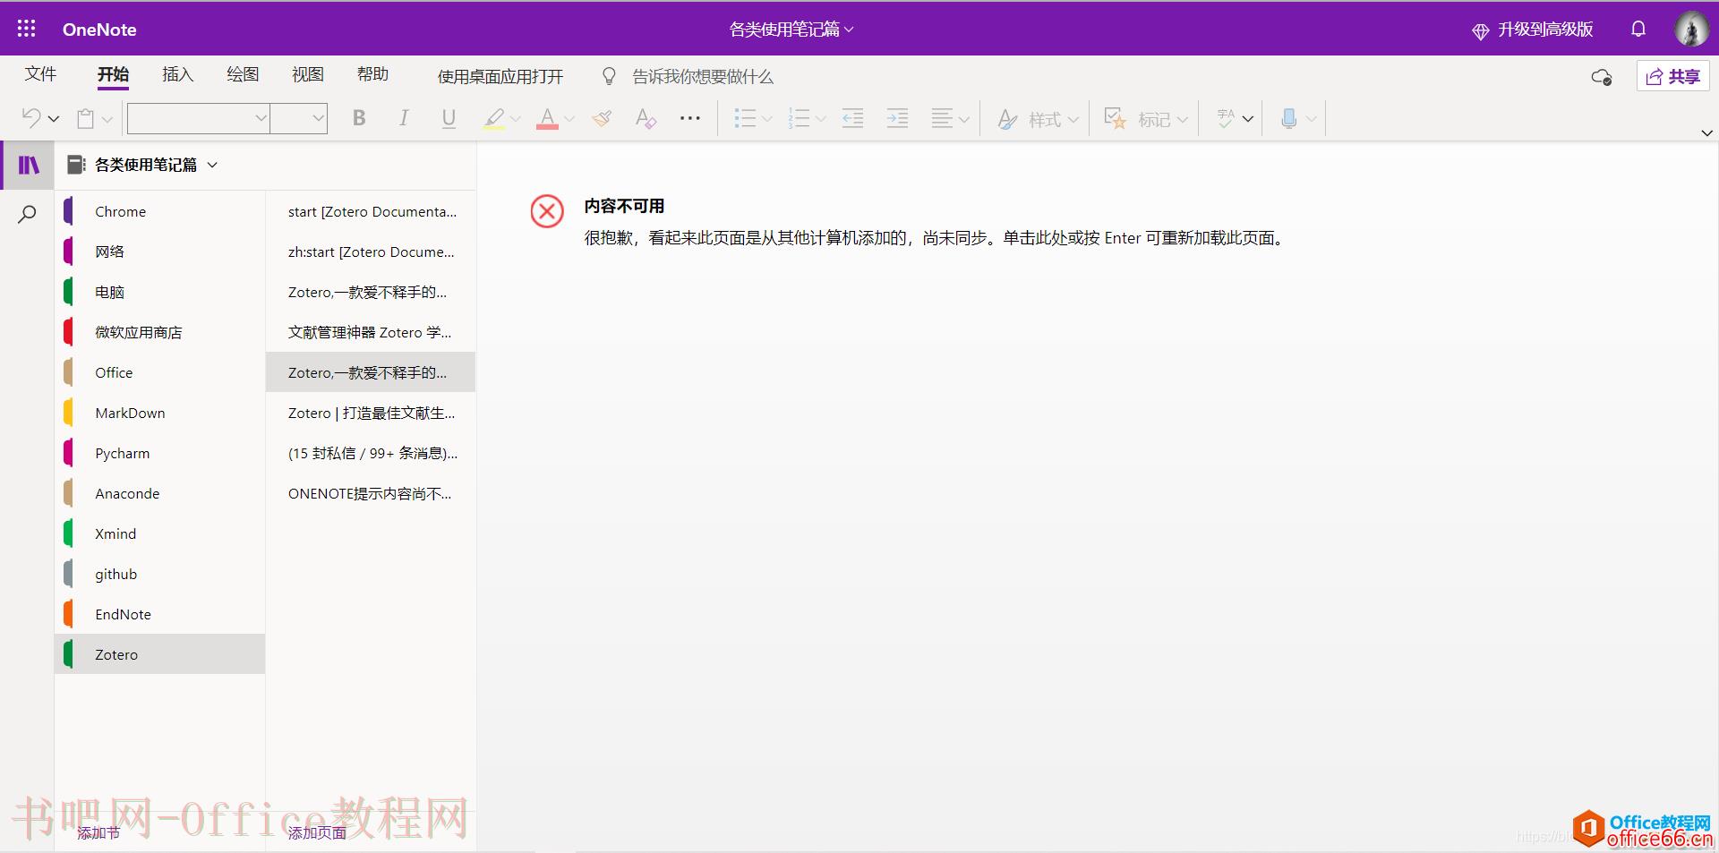Expand the font name dropdown

[261, 118]
